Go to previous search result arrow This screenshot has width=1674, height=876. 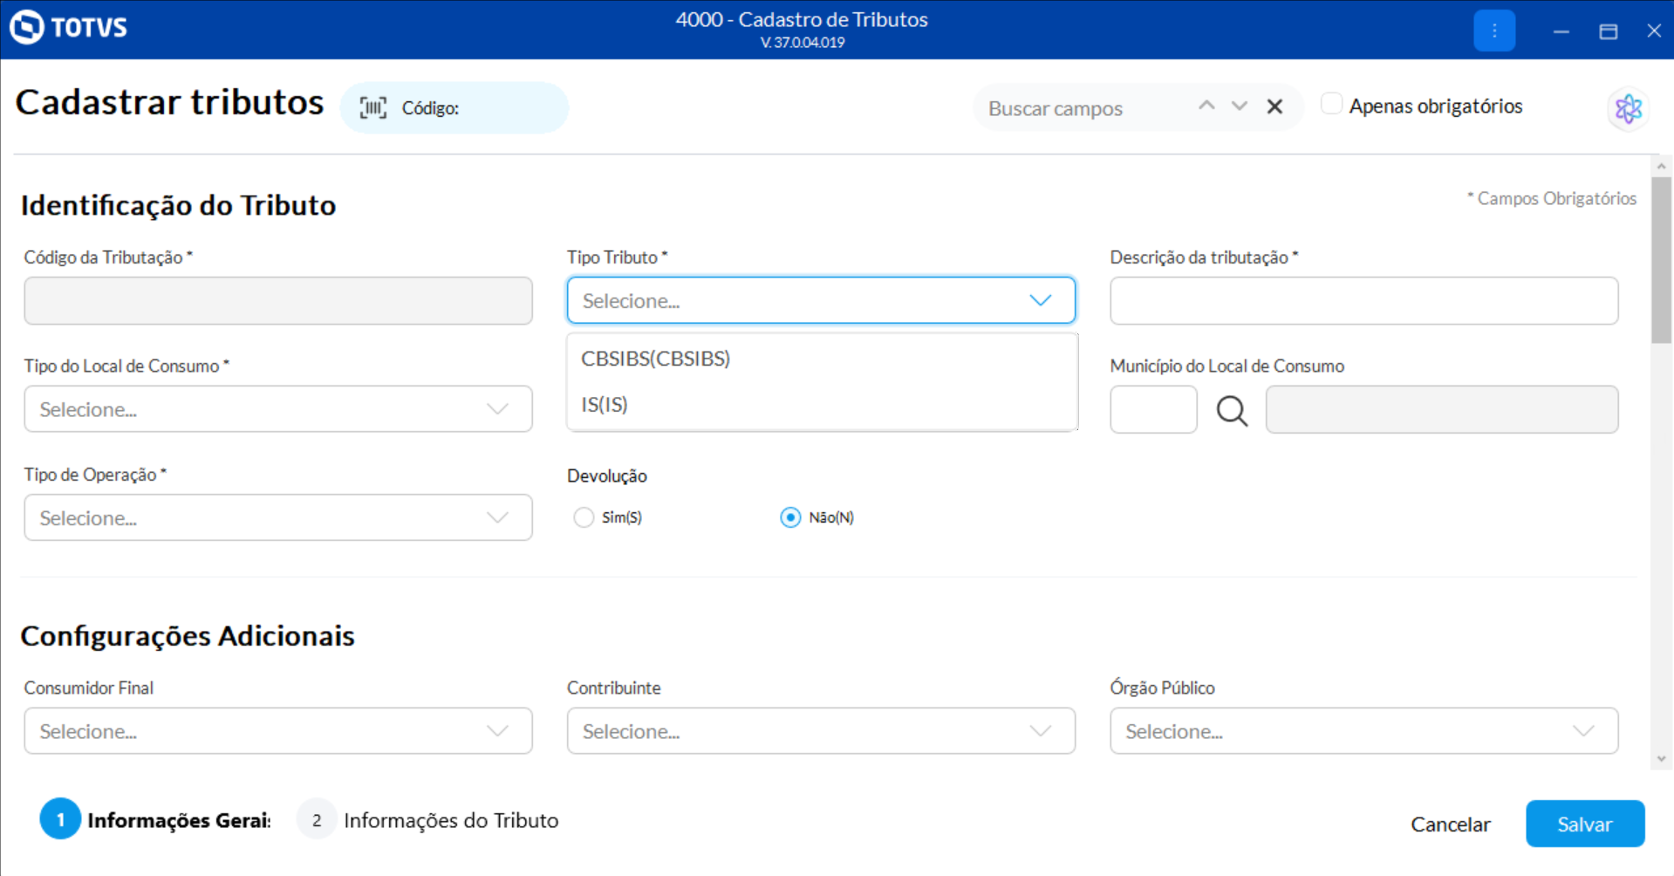point(1206,106)
